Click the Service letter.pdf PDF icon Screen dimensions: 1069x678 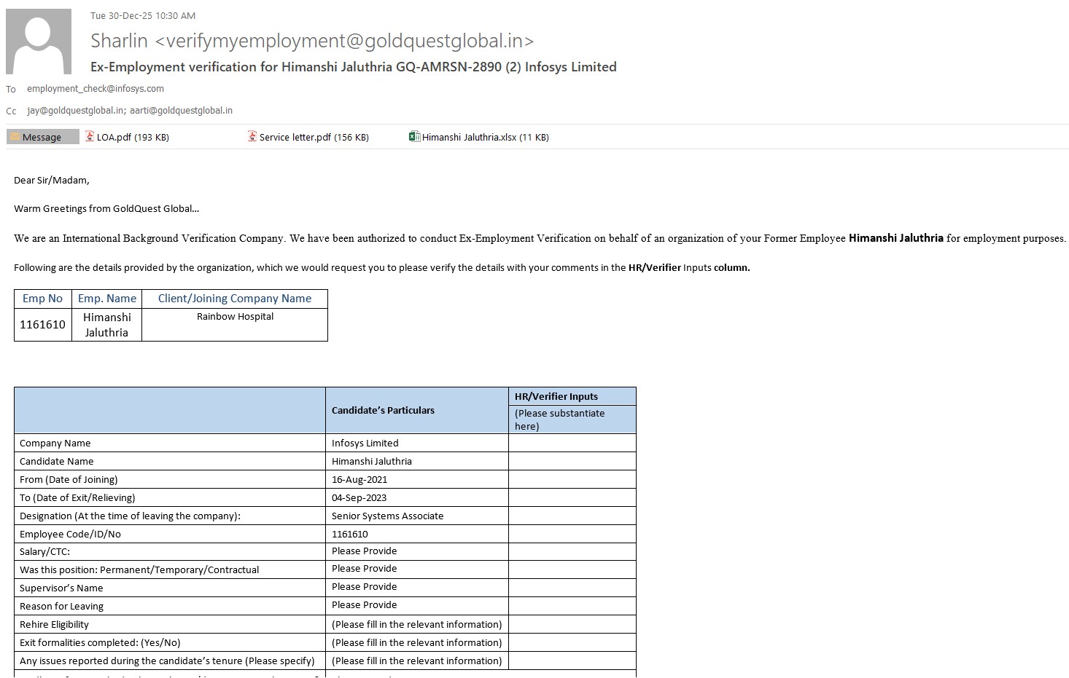point(252,136)
